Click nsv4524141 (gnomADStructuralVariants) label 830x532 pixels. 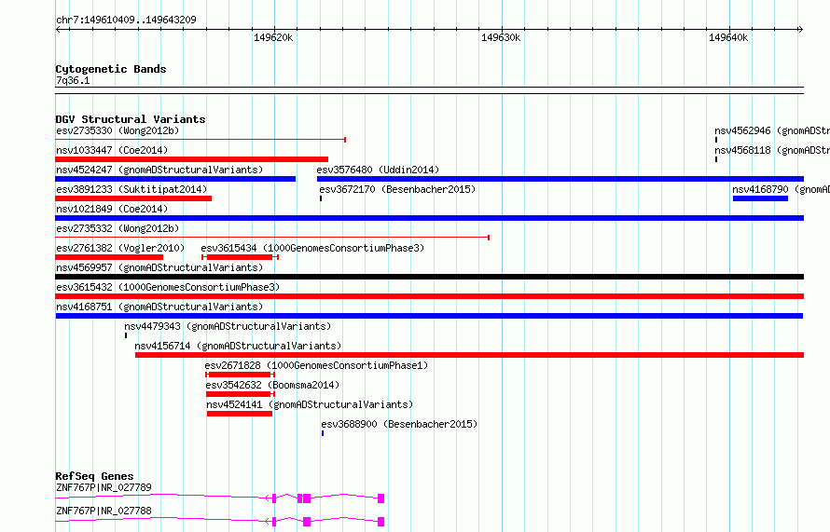(x=310, y=404)
